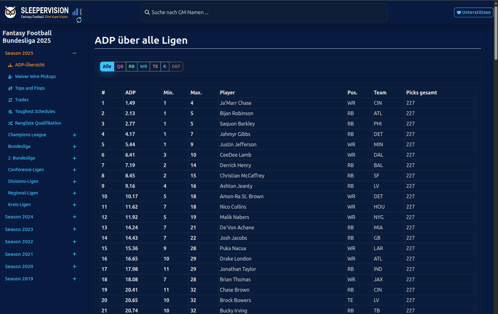Image resolution: width=498 pixels, height=314 pixels.
Task: Filter ADP table by DEF
Action: pos(176,66)
